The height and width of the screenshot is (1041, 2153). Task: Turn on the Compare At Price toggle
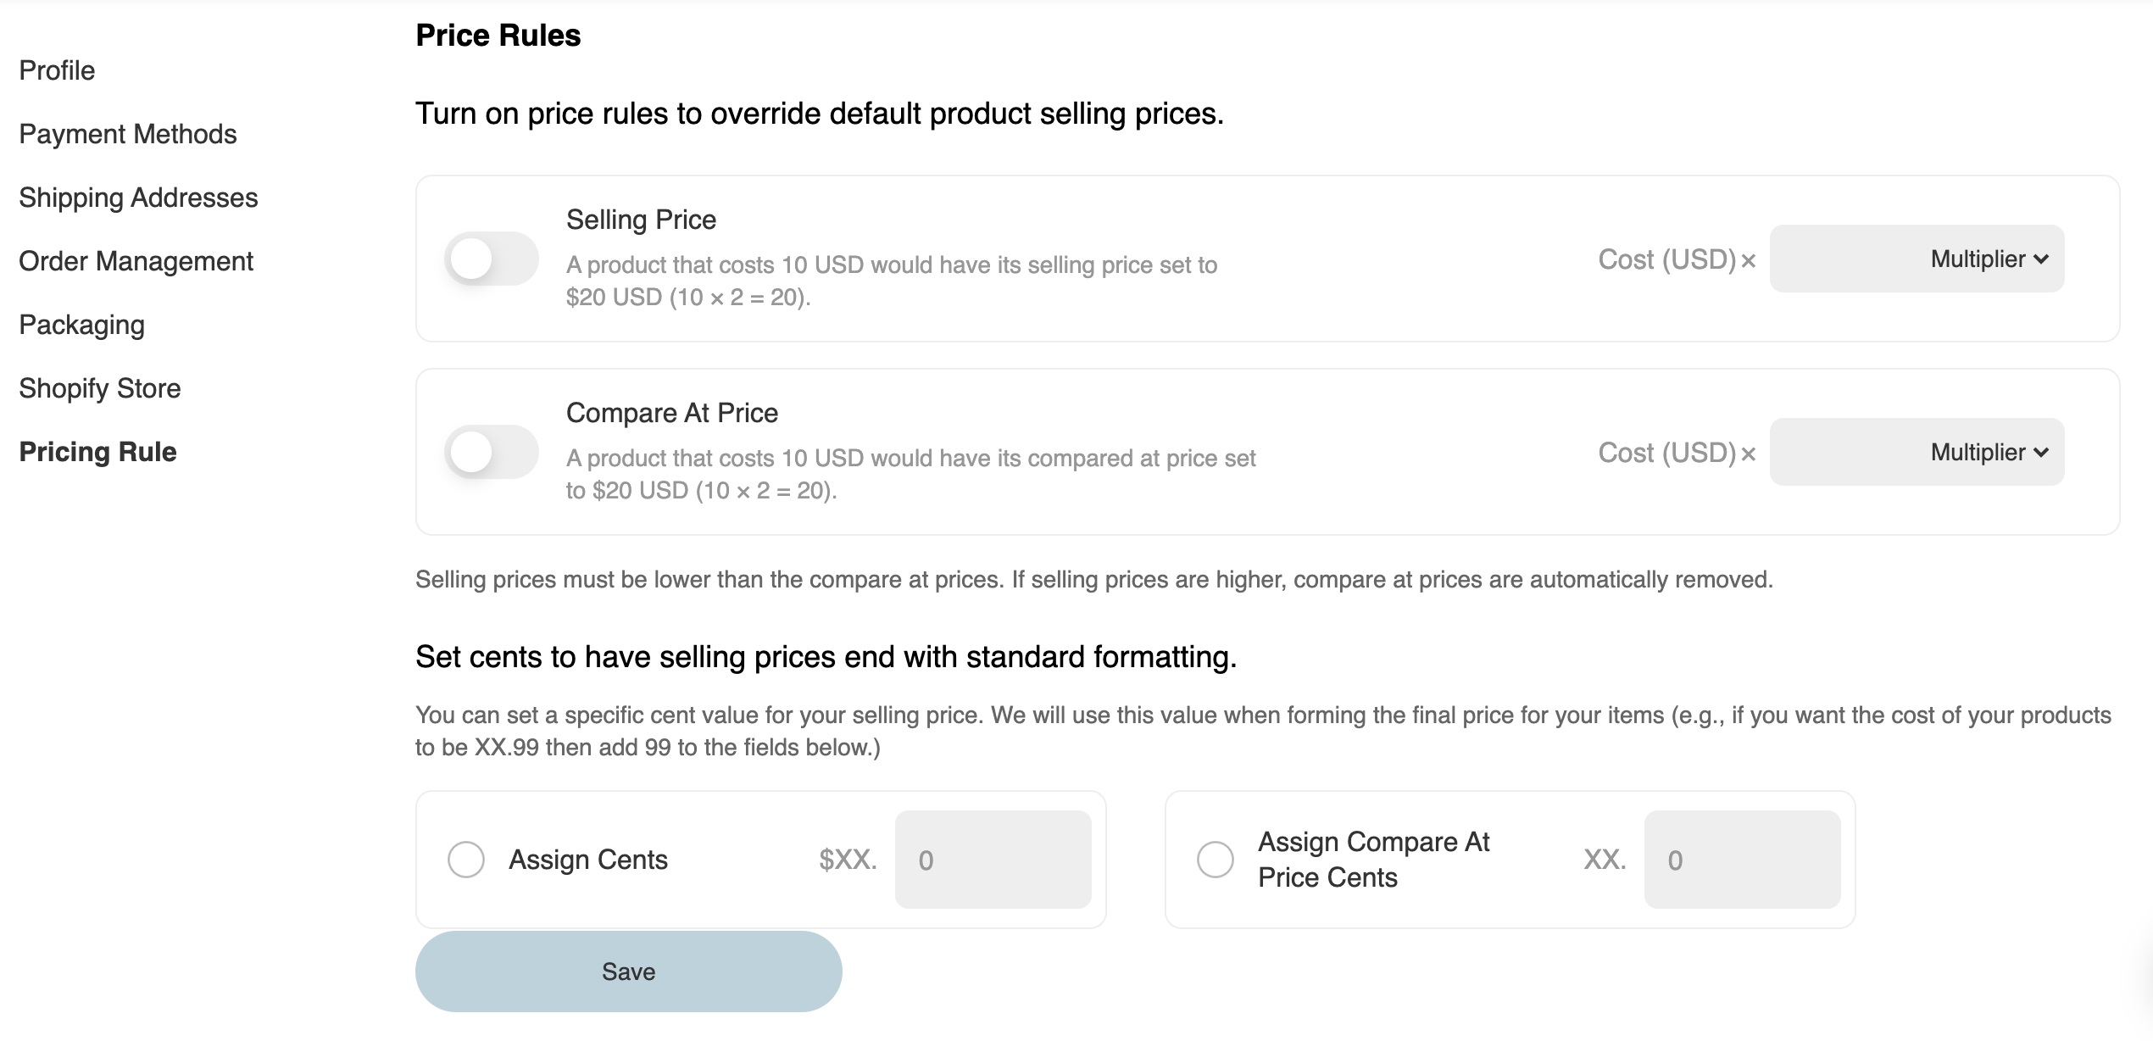[x=492, y=452]
